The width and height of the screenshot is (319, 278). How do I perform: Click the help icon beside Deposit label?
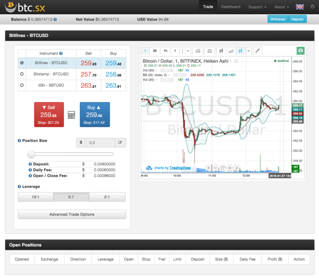point(30,164)
